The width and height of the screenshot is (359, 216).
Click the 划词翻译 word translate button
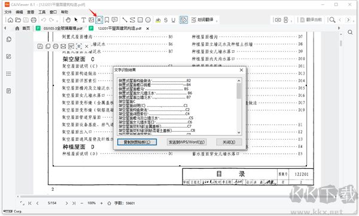pyautogui.click(x=202, y=20)
